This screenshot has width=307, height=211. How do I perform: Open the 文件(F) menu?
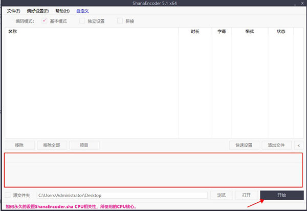pyautogui.click(x=13, y=11)
